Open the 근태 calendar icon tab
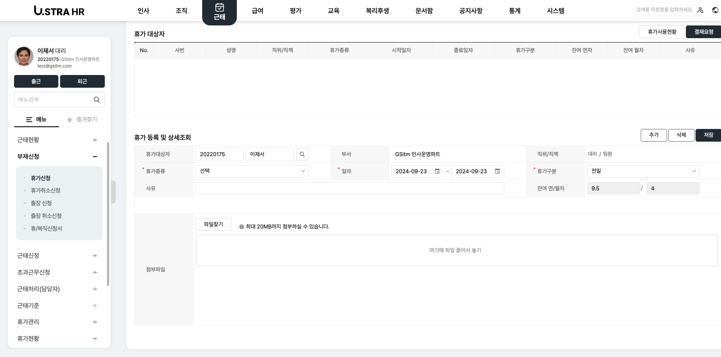The width and height of the screenshot is (721, 357). (219, 12)
